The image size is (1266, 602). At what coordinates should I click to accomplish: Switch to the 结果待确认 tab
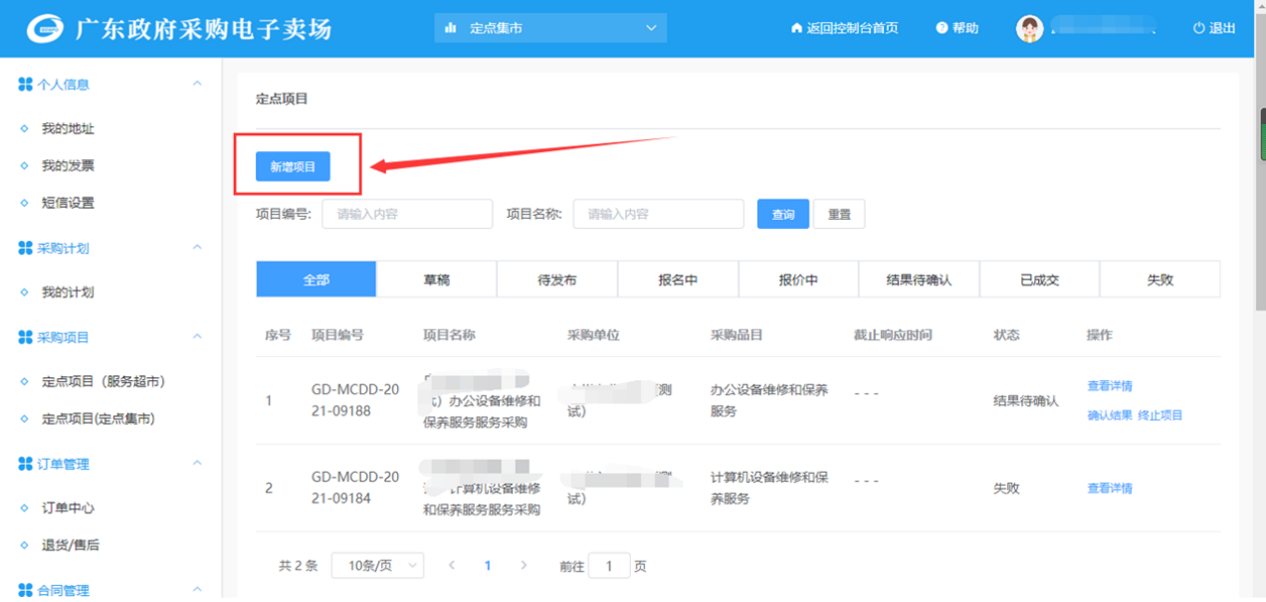coord(919,280)
